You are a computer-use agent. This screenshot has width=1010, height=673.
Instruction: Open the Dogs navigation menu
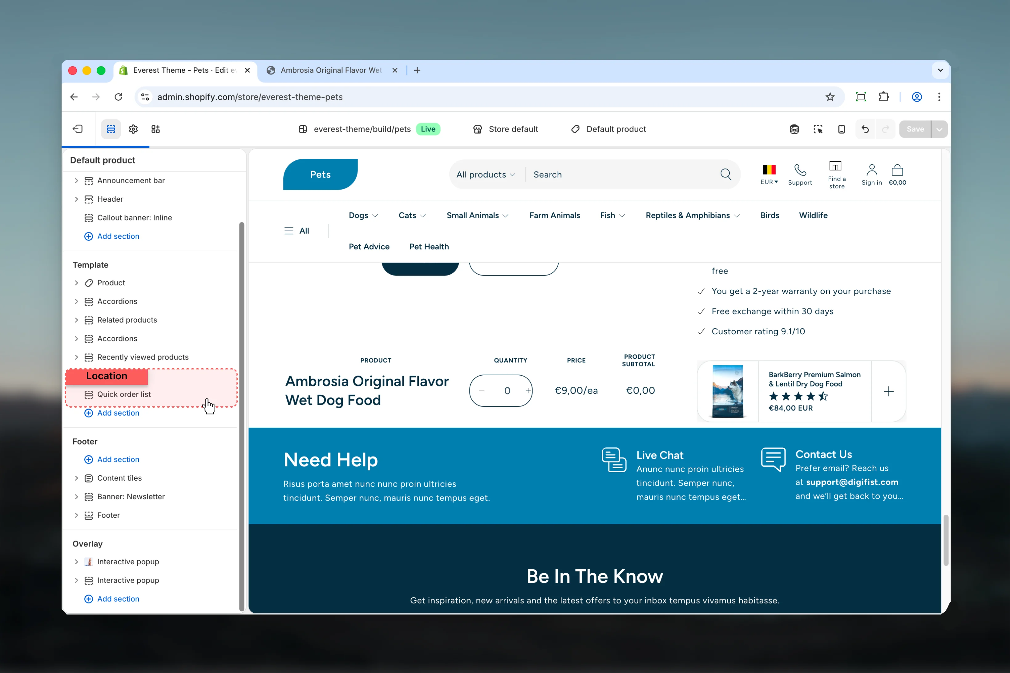363,216
